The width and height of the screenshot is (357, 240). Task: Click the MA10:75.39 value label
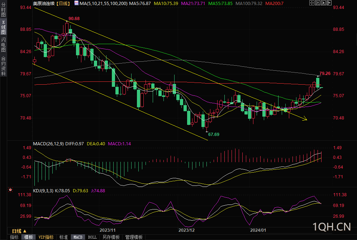pyautogui.click(x=166, y=4)
